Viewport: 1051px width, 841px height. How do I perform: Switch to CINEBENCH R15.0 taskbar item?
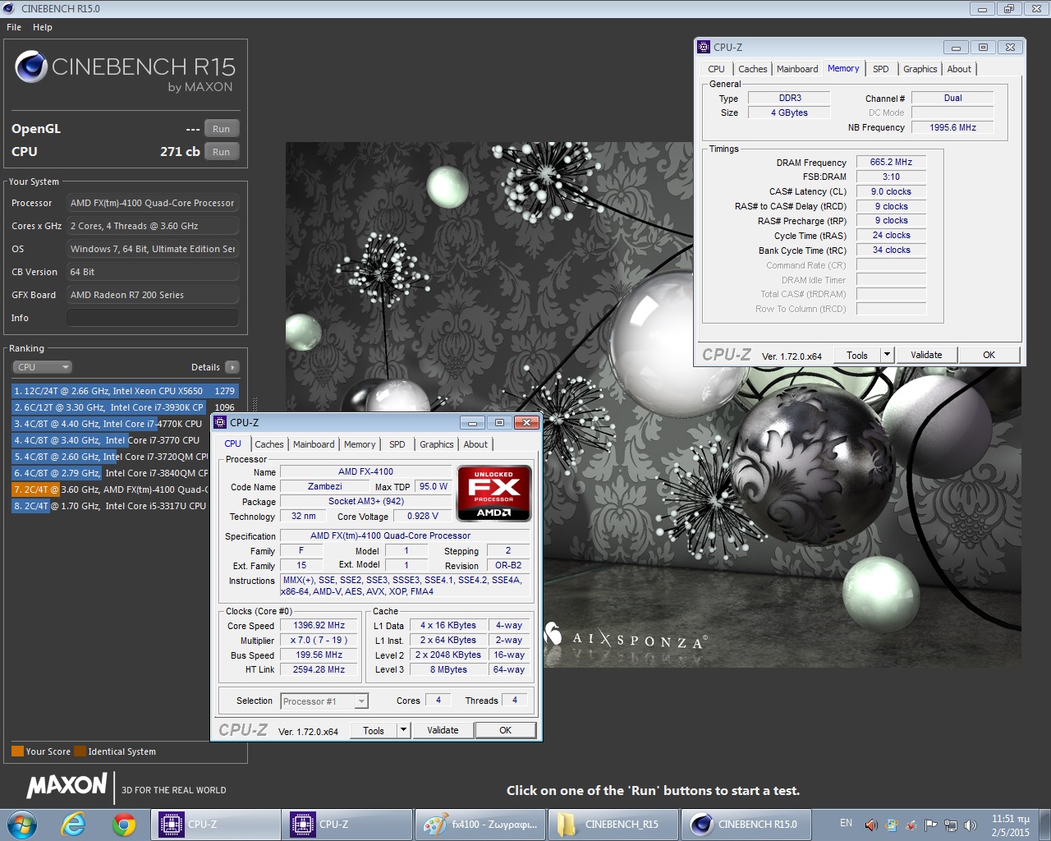click(x=746, y=824)
